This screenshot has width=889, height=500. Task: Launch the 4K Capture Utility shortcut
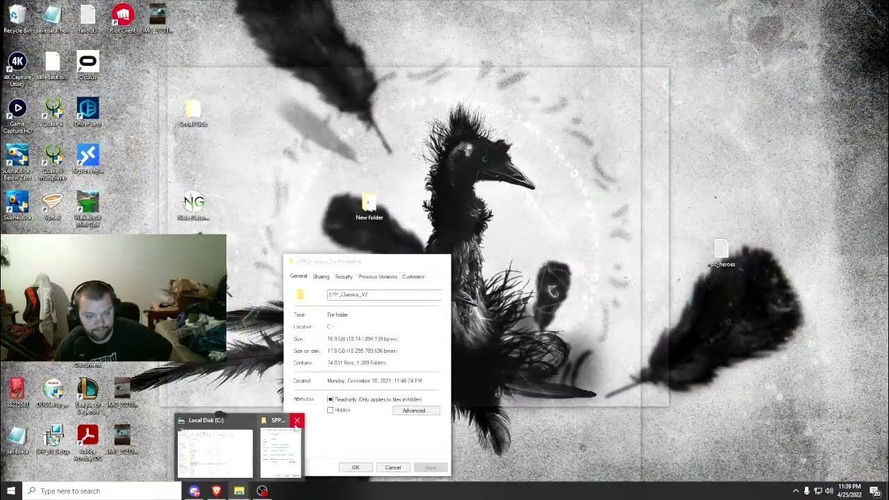pyautogui.click(x=17, y=69)
